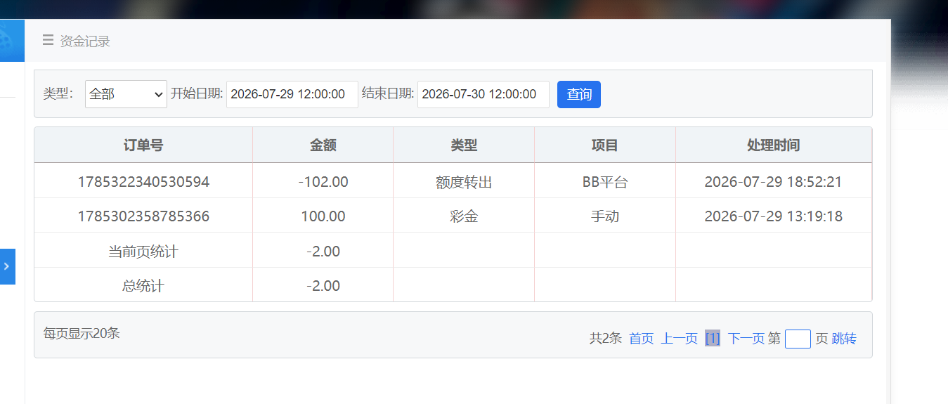The width and height of the screenshot is (948, 404).
Task: Click the 项目 column header
Action: point(605,145)
